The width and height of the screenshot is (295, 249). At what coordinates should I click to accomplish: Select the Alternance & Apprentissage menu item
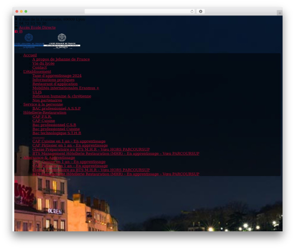click(49, 158)
